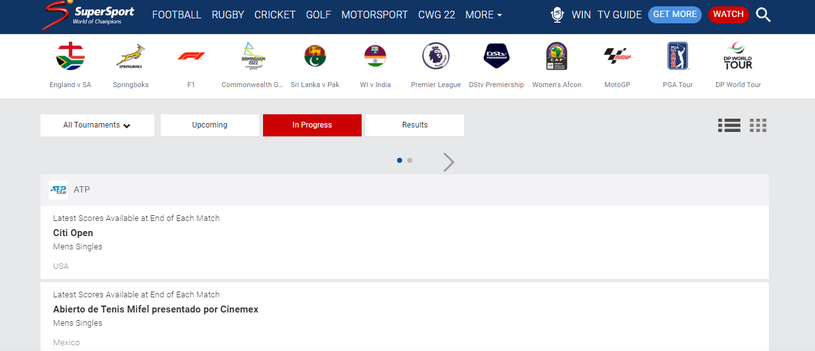This screenshot has width=815, height=351.
Task: Click Mens Singles under Citi Open
Action: point(78,247)
